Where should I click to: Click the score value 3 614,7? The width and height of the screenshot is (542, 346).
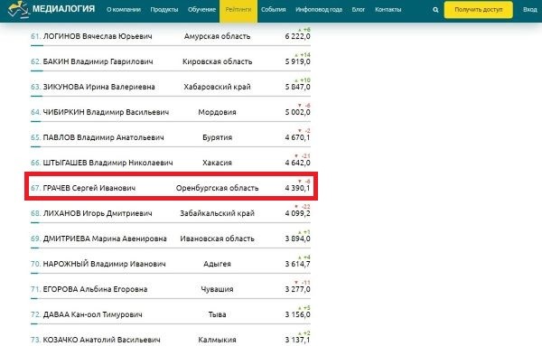(x=297, y=264)
